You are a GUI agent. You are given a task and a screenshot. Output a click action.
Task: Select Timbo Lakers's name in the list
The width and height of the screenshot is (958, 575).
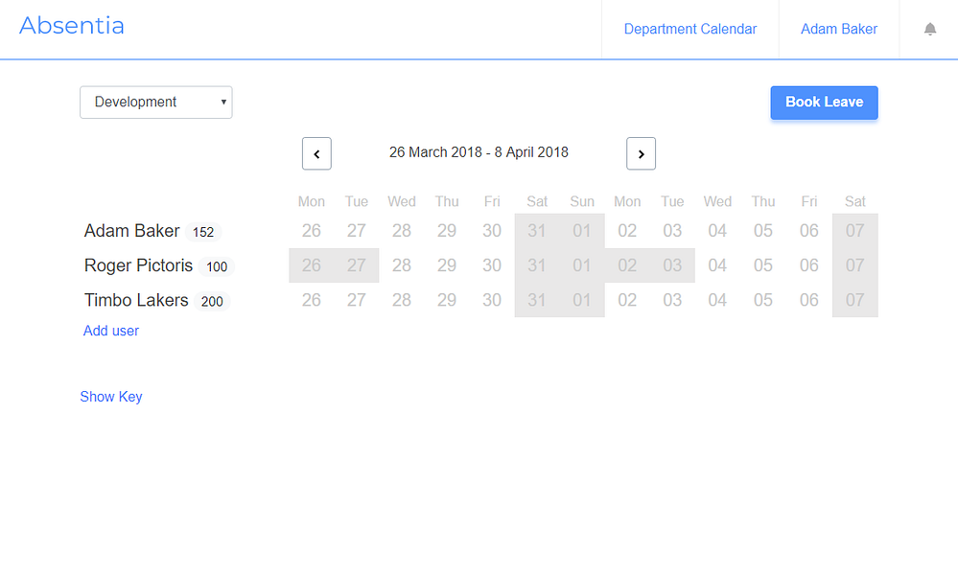point(136,300)
